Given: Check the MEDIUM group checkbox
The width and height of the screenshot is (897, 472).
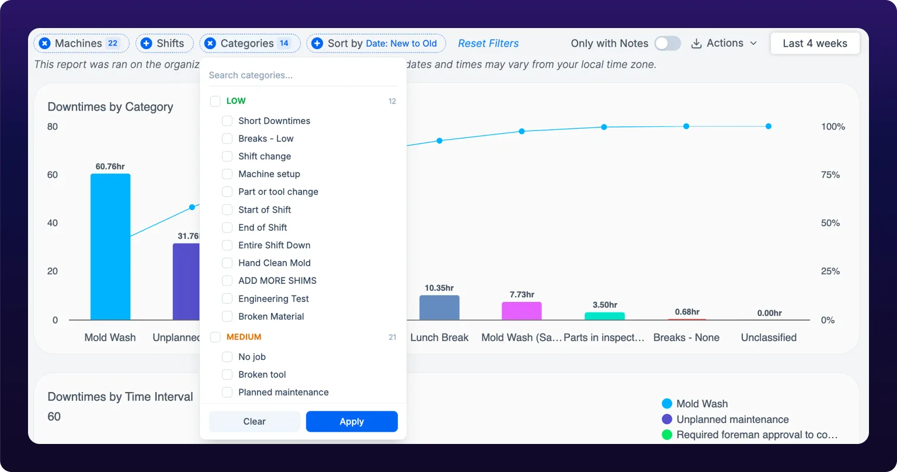Looking at the screenshot, I should coord(215,337).
